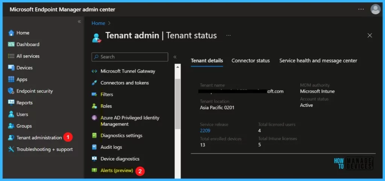Viewport: 385px width, 181px height.
Task: Click the Groups people icon
Action: click(11, 126)
